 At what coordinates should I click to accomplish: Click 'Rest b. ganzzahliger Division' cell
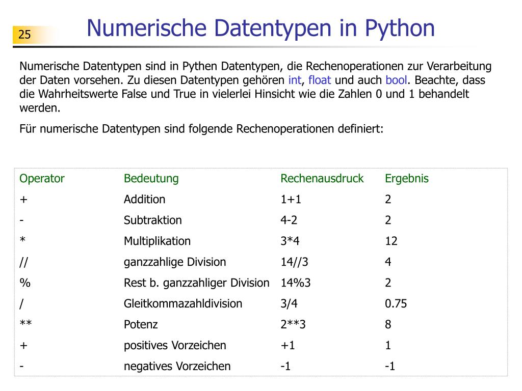pyautogui.click(x=196, y=283)
